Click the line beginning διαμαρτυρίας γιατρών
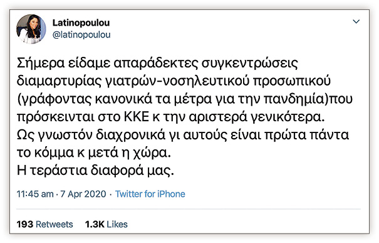This screenshot has width=379, height=243. (x=174, y=81)
